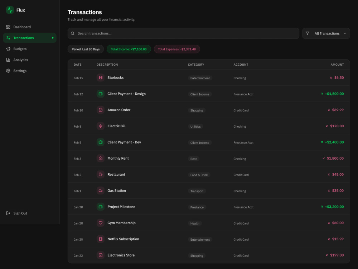The image size is (358, 269).
Task: Click the Amazon Order shopping bag icon
Action: (x=101, y=110)
